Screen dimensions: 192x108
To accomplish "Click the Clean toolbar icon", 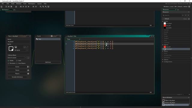I will (29, 7).
